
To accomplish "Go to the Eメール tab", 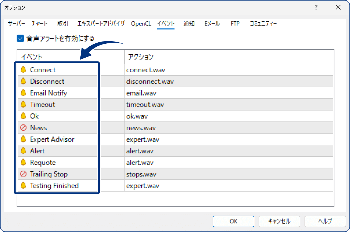I will coord(212,24).
